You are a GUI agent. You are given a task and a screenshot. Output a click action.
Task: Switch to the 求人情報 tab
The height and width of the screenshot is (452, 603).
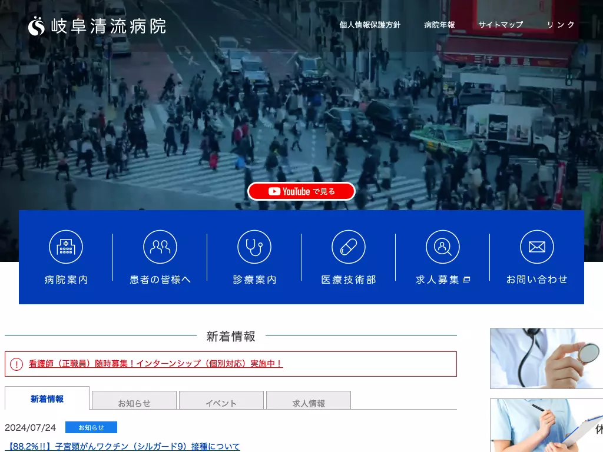point(309,401)
